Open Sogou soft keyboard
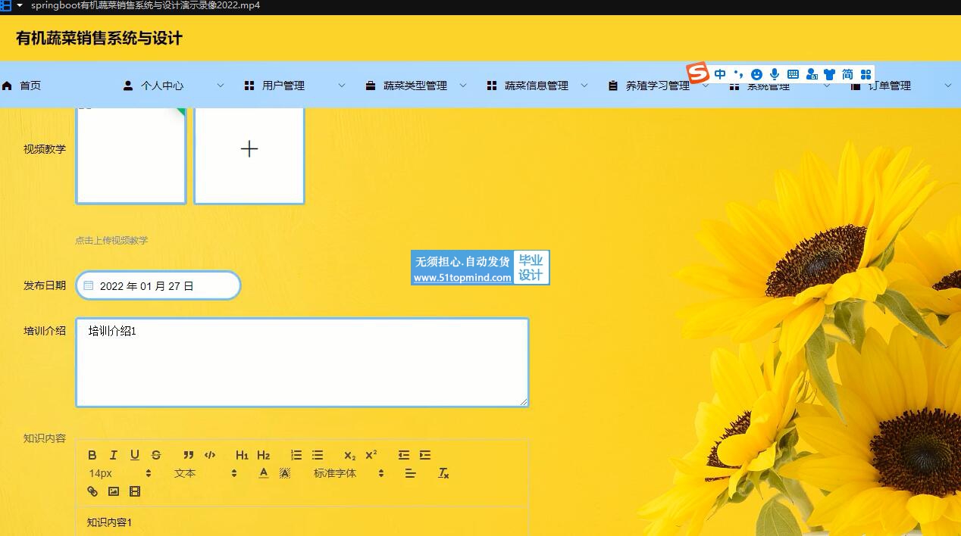The width and height of the screenshot is (961, 536). click(793, 74)
